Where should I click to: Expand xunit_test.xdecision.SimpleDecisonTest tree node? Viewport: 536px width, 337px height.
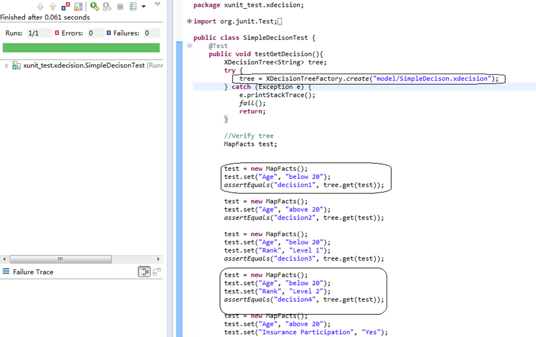6,65
